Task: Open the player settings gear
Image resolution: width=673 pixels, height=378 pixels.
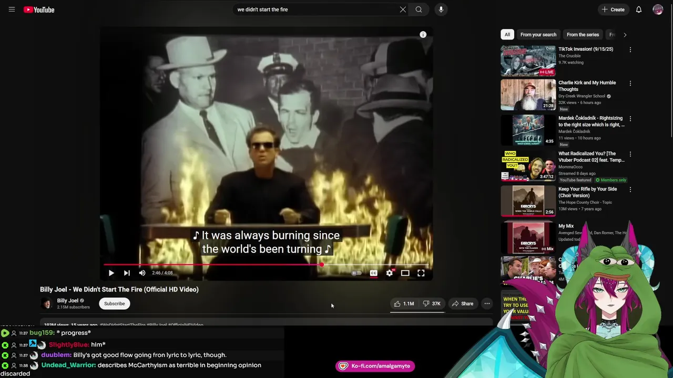Action: [389, 273]
